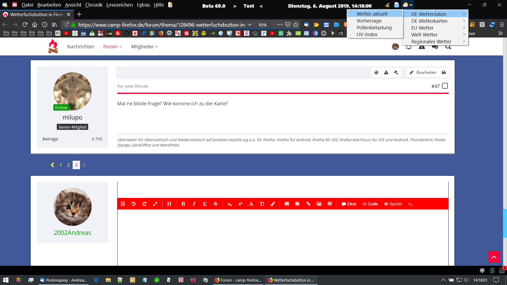Open the Lesezeichen menu
The image size is (507, 285).
coord(119,5)
